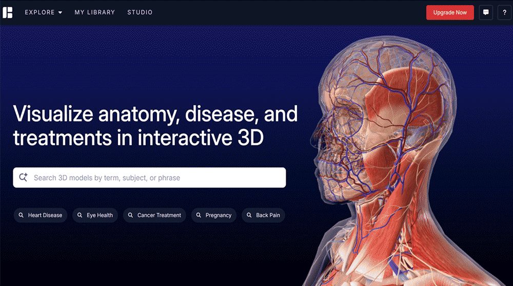513x286 pixels.
Task: Click the BioDigital logo icon
Action: pos(8,12)
